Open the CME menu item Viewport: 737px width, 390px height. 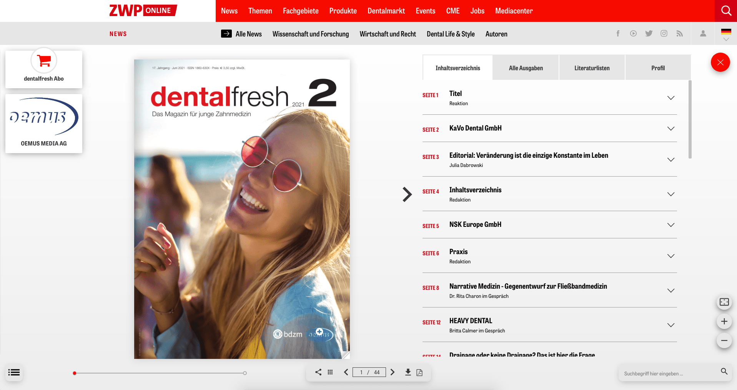453,11
